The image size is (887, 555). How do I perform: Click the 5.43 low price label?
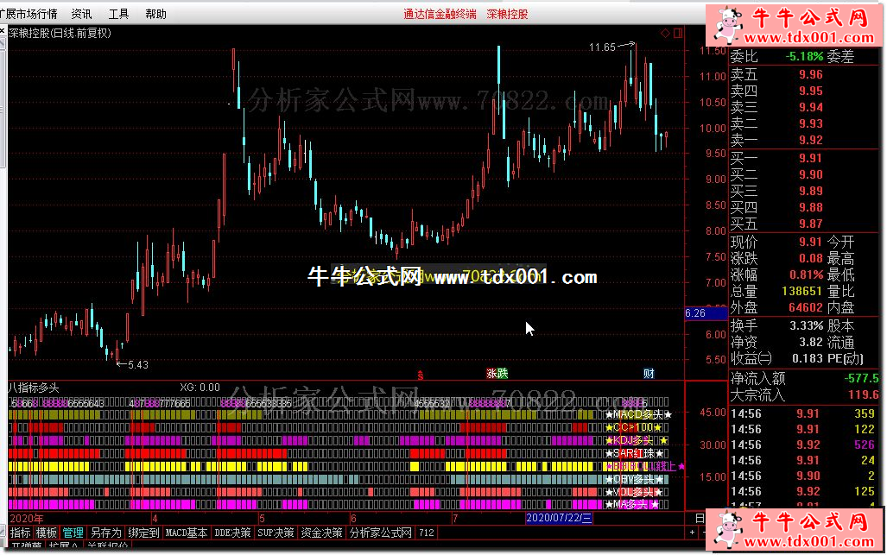click(138, 365)
